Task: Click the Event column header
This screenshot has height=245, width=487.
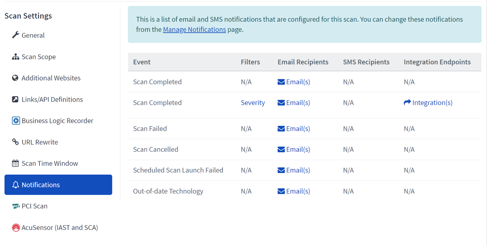Action: click(142, 62)
